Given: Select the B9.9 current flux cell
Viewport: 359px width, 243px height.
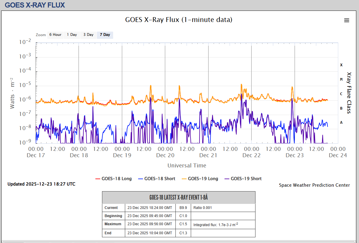Looking at the screenshot, I should (x=183, y=208).
